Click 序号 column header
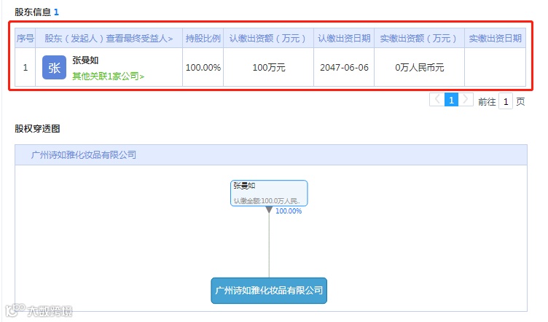548x322 pixels. pos(26,39)
